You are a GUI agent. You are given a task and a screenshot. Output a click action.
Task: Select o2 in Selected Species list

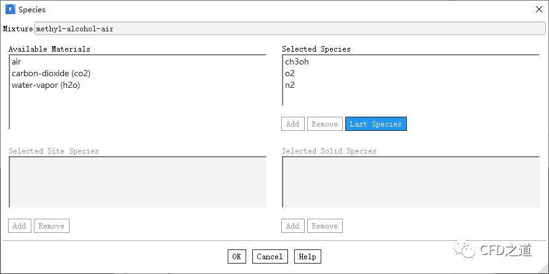tap(290, 73)
